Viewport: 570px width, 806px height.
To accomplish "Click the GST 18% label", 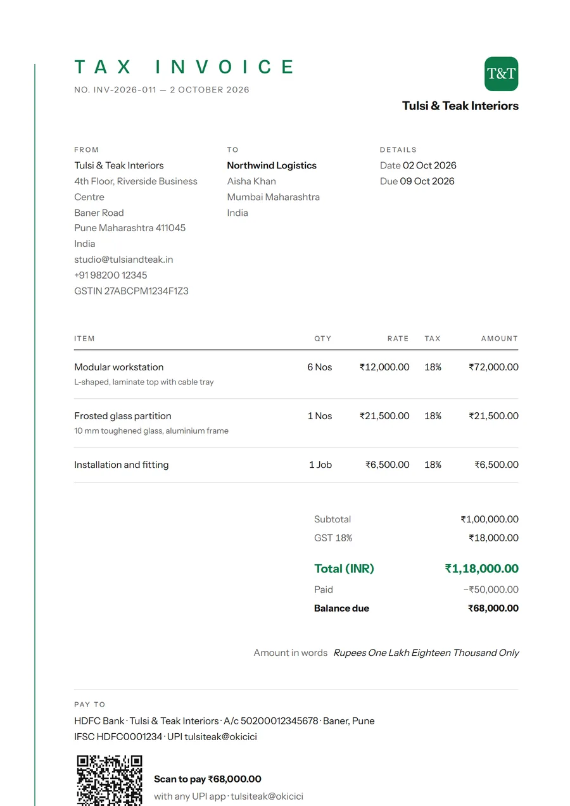I will tap(333, 538).
